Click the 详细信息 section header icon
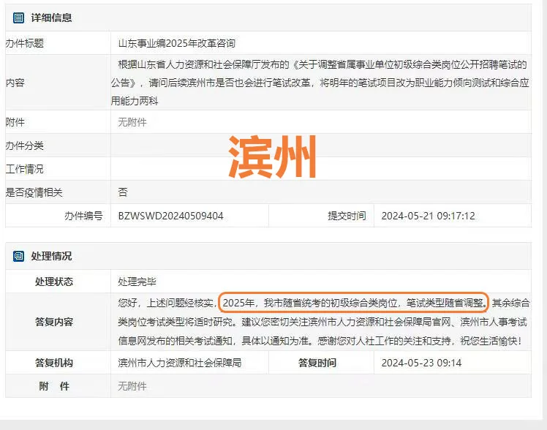Viewport: 547px width, 430px height. 18,18
